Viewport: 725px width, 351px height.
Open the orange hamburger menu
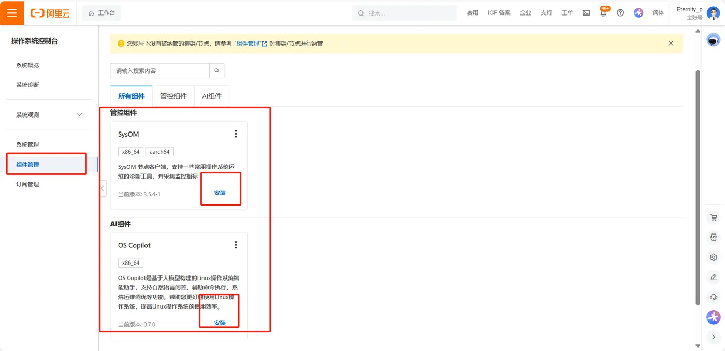(12, 12)
